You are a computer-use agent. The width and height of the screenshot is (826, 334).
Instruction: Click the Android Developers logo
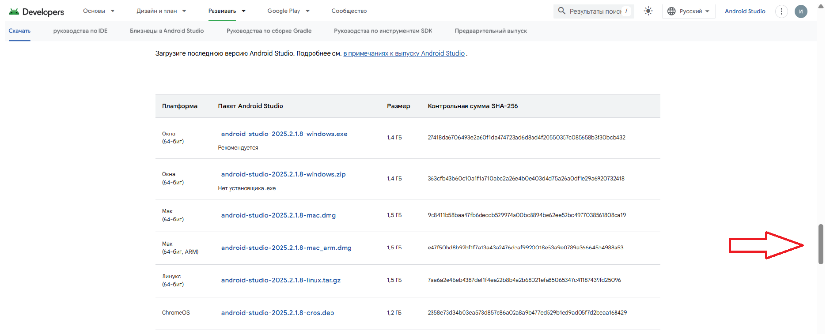pyautogui.click(x=37, y=11)
